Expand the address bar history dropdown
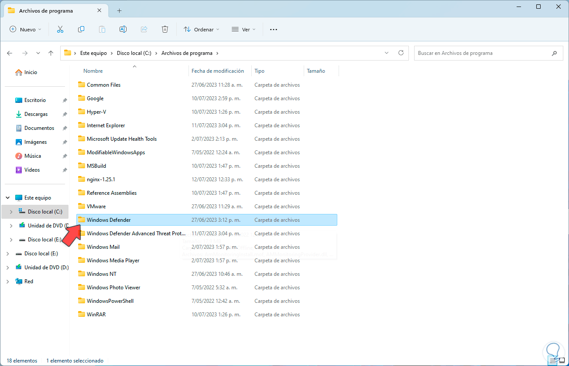Image resolution: width=569 pixels, height=366 pixels. [x=386, y=53]
